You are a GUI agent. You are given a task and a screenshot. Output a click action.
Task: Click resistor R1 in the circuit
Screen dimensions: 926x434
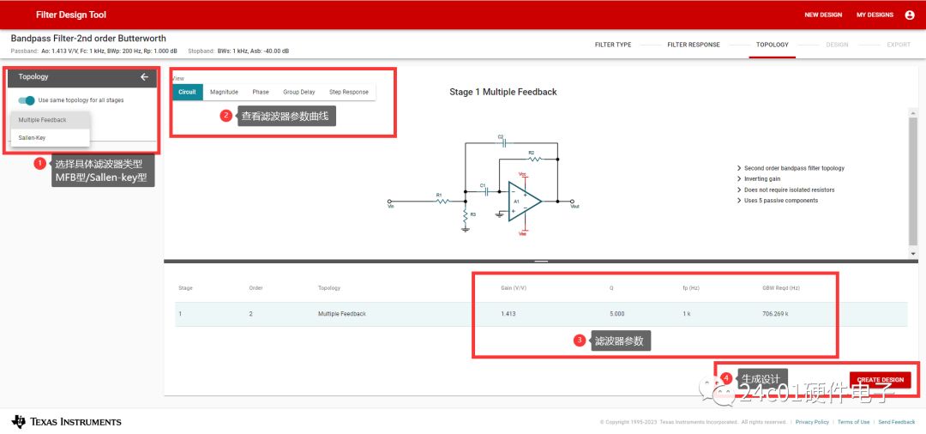pos(442,200)
